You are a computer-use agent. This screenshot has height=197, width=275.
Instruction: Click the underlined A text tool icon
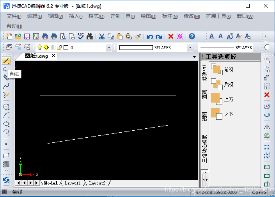click(212, 36)
